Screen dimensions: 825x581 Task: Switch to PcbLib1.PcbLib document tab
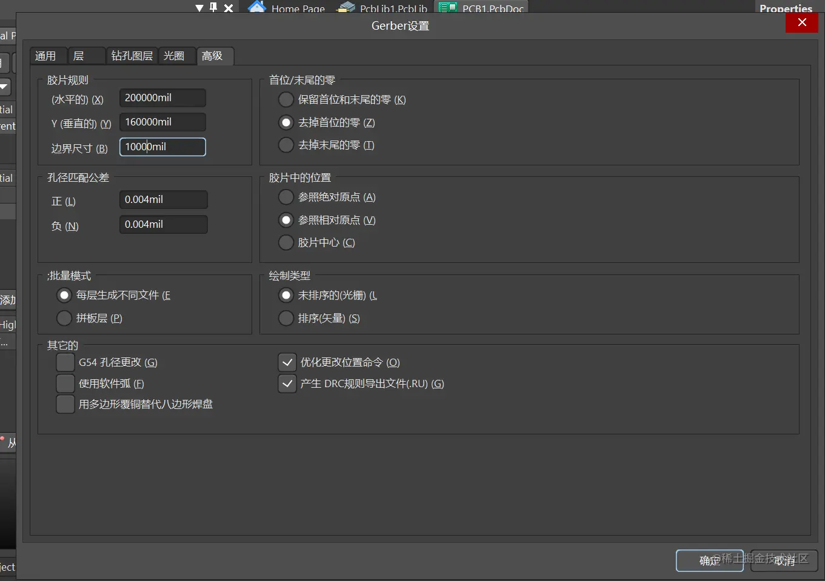tap(382, 7)
